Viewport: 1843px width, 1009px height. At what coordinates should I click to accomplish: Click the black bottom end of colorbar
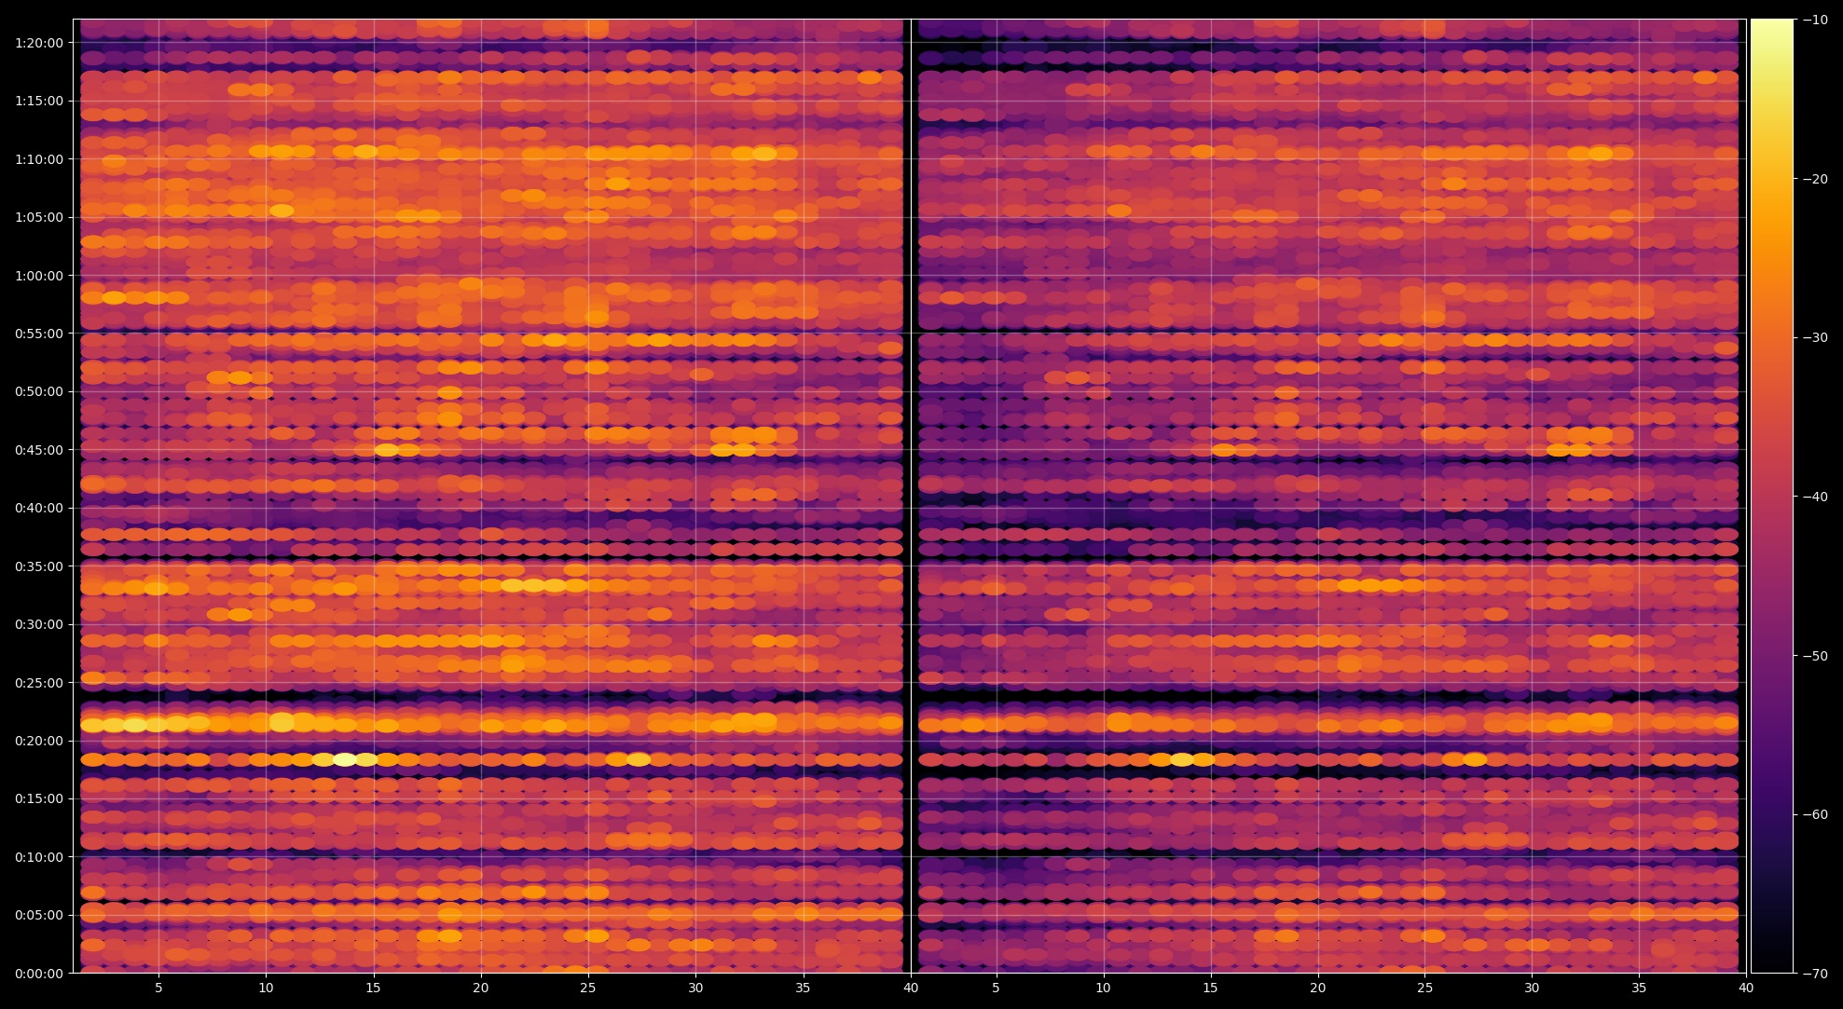click(x=1771, y=965)
